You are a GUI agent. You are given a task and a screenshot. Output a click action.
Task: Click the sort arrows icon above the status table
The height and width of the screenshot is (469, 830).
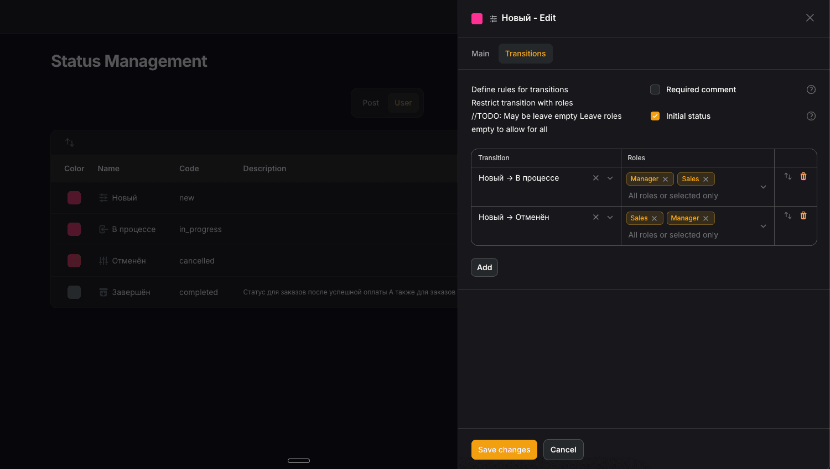[70, 143]
